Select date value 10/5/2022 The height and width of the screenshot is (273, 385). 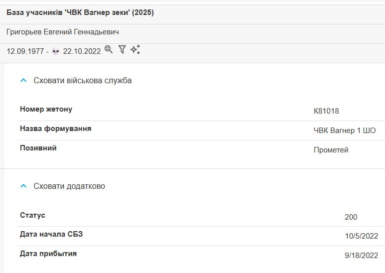pyautogui.click(x=362, y=236)
